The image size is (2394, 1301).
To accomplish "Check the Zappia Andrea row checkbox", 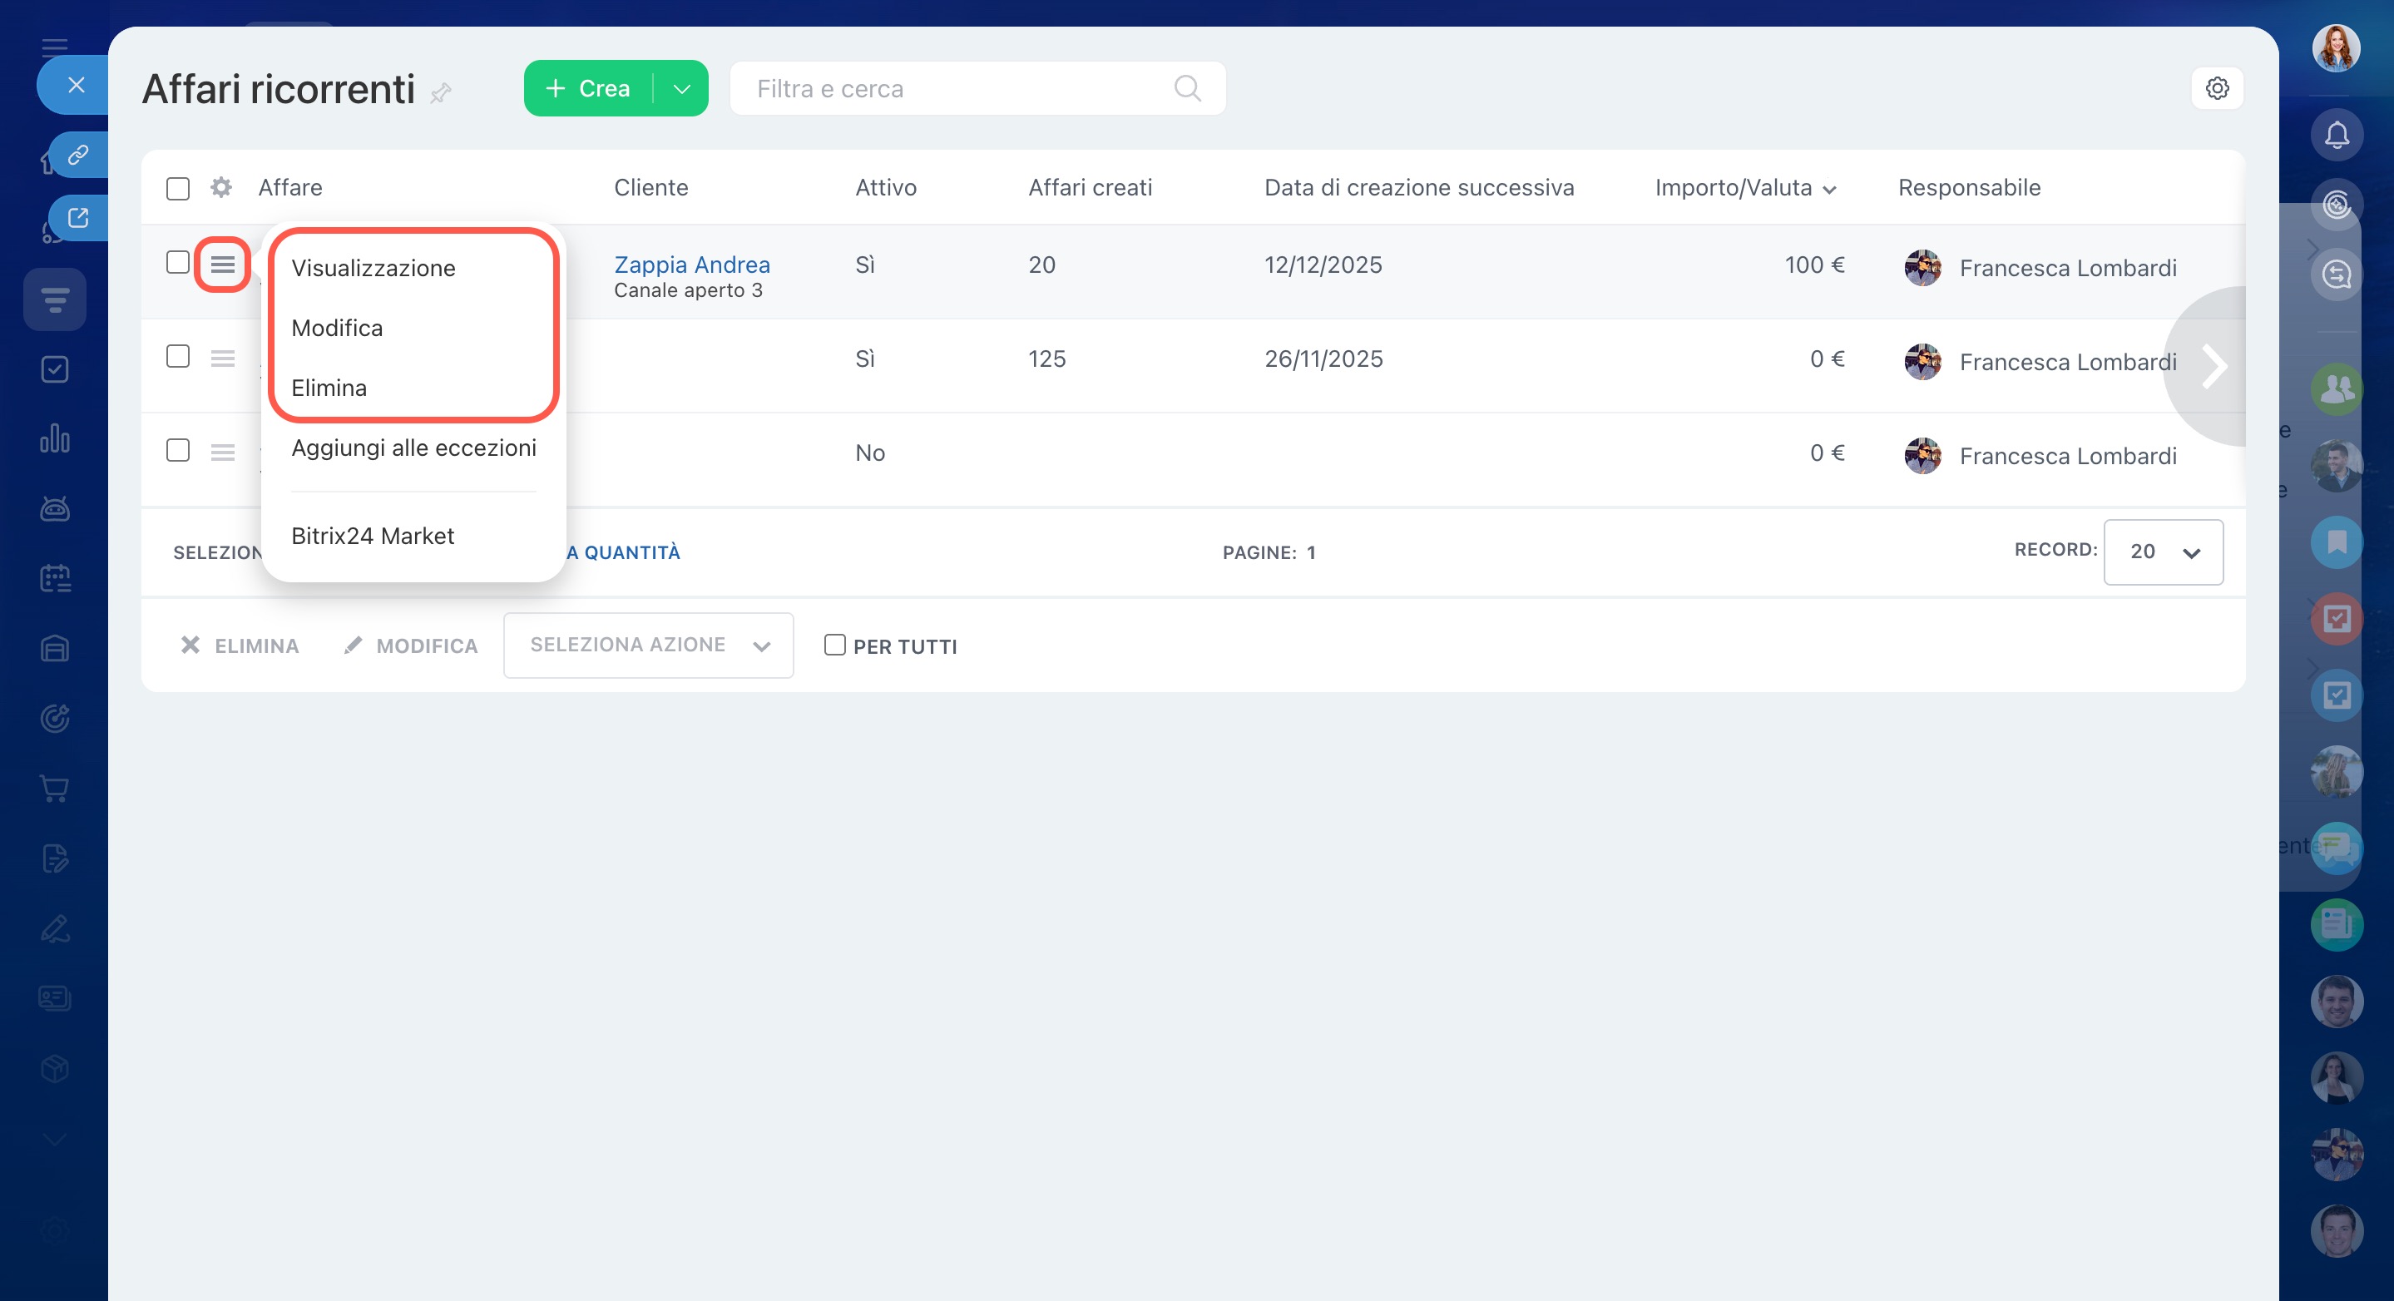I will 177,263.
